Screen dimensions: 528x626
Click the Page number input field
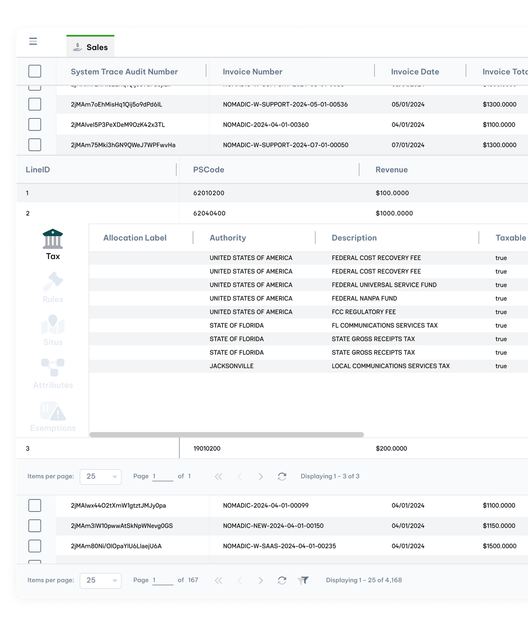pos(163,580)
